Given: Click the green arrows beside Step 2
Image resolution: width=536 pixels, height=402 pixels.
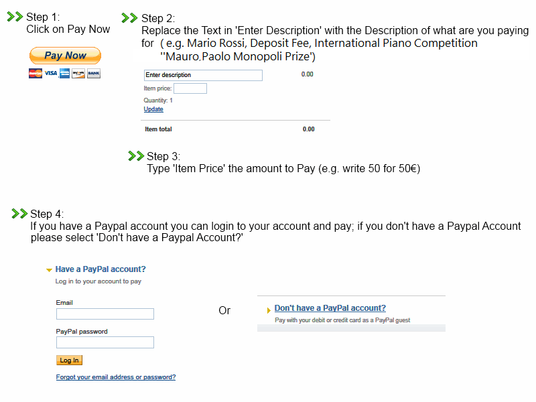Looking at the screenshot, I should coord(129,18).
